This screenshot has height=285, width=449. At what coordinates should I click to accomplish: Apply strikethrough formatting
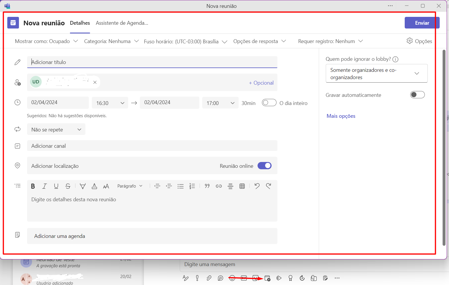point(68,186)
